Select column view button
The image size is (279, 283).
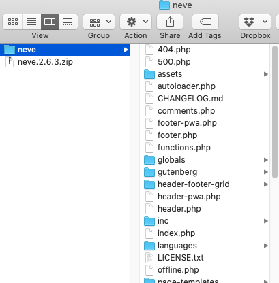[x=50, y=22]
